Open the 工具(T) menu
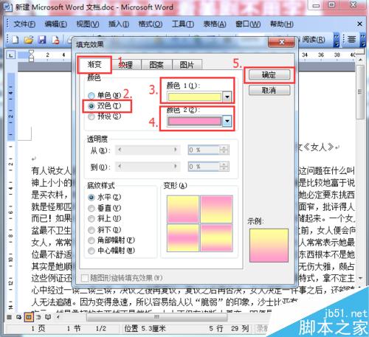Image resolution: width=369 pixels, height=337 pixels. point(183,24)
